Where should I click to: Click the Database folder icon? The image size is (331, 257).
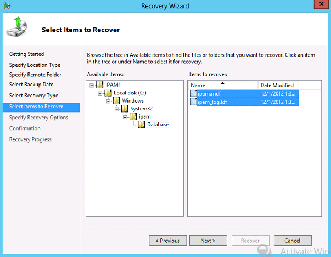[x=141, y=125]
